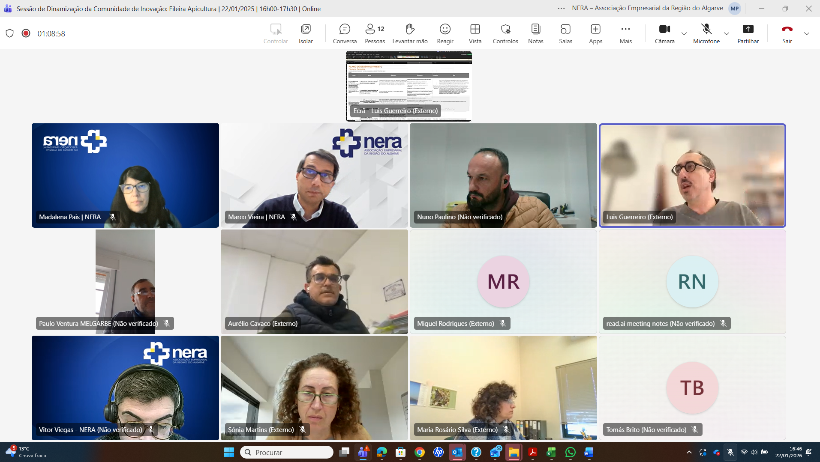Leave the meeting with Sair
Image resolution: width=820 pixels, height=462 pixels.
pos(787,33)
